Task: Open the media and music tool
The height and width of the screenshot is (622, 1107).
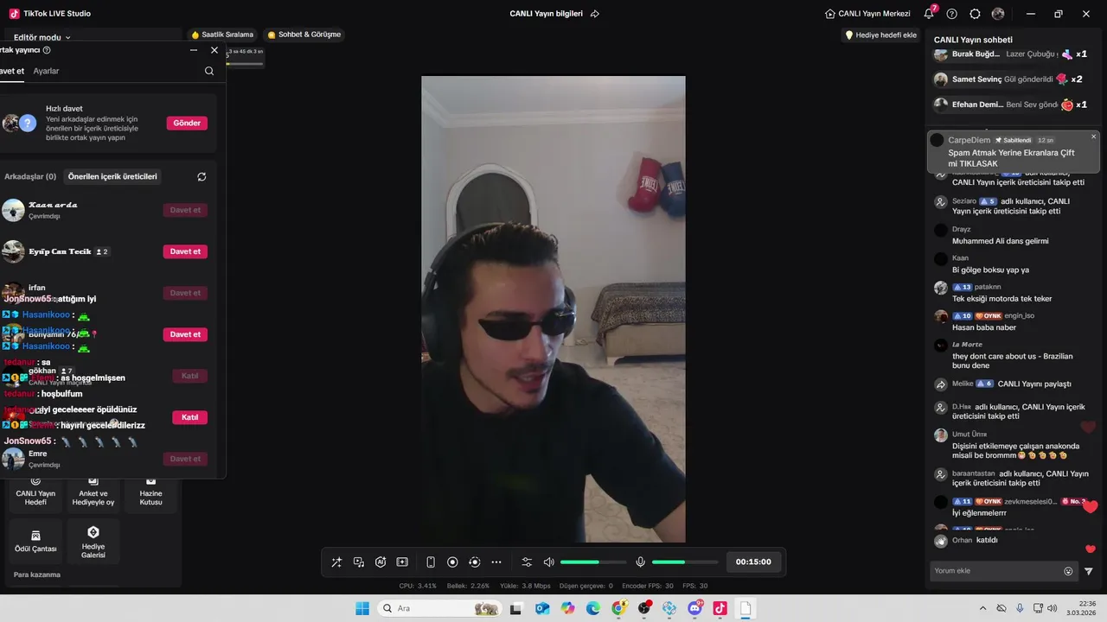Action: [x=358, y=562]
